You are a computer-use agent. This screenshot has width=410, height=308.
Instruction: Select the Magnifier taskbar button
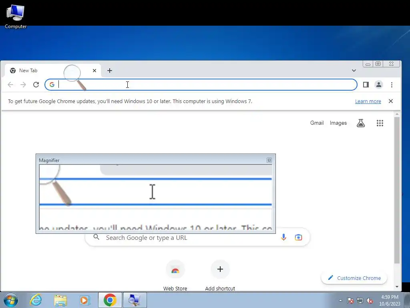(135, 300)
